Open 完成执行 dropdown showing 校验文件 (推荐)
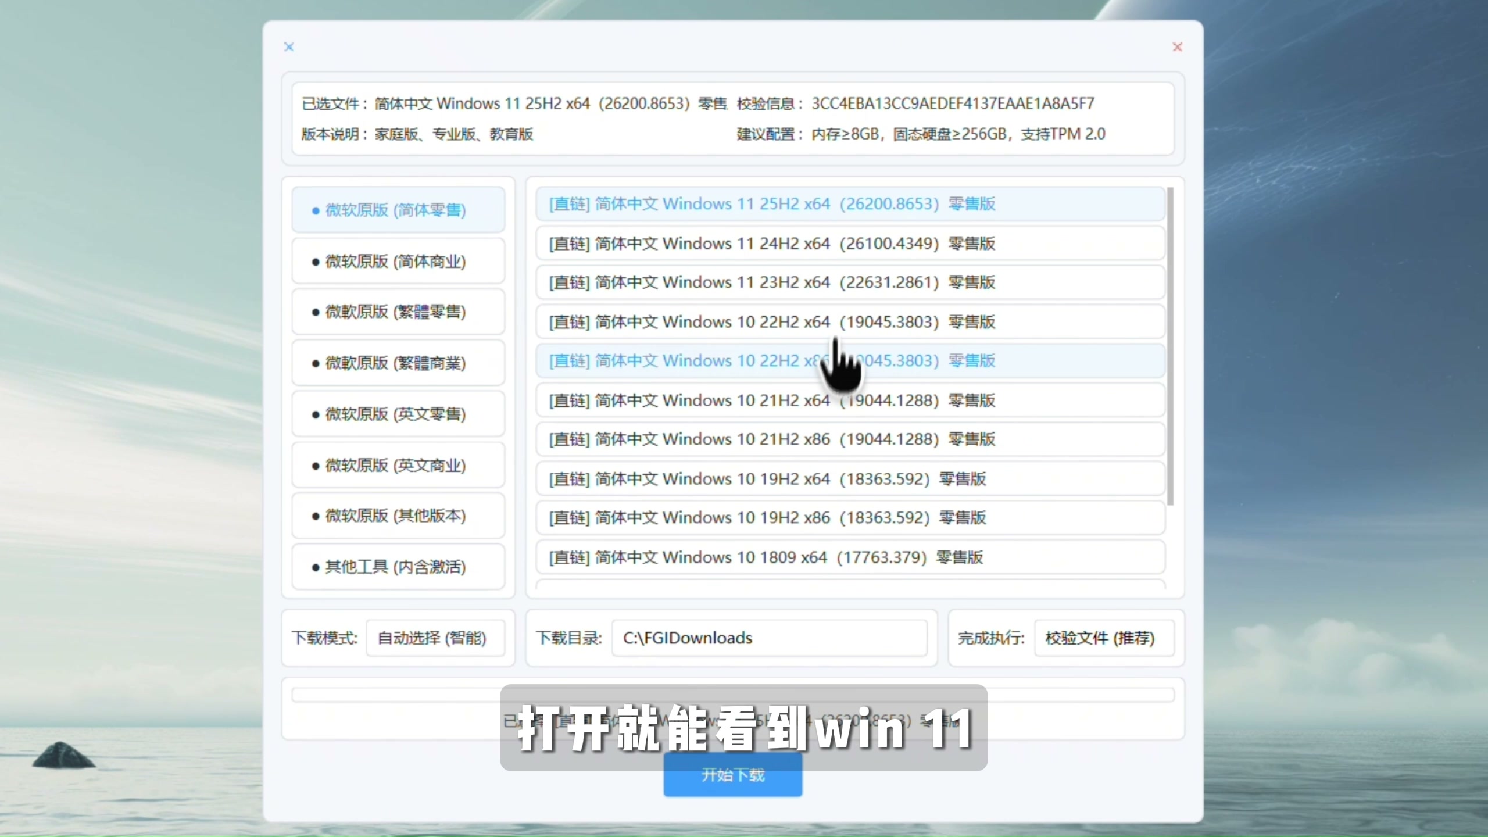This screenshot has height=837, width=1488. [1104, 638]
